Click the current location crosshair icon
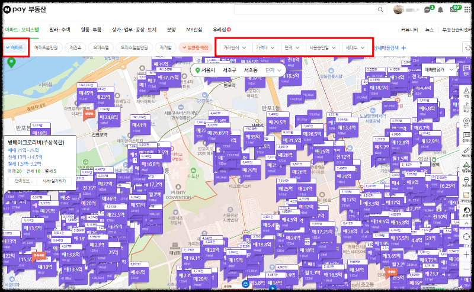The height and width of the screenshot is (292, 474). click(466, 237)
